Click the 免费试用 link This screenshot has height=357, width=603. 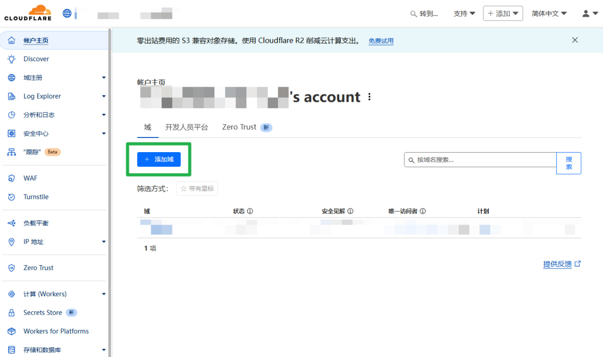point(381,41)
